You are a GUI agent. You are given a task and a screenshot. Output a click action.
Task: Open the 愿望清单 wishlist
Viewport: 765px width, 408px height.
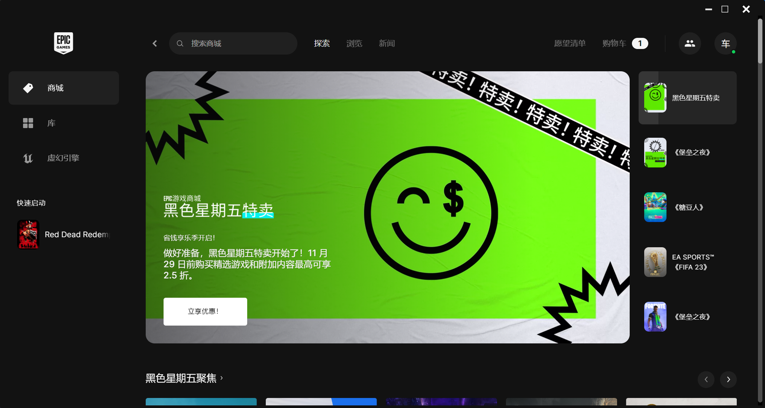570,43
